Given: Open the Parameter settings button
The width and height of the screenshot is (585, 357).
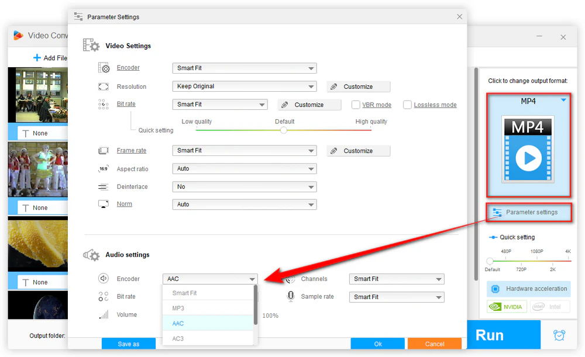Looking at the screenshot, I should point(529,213).
